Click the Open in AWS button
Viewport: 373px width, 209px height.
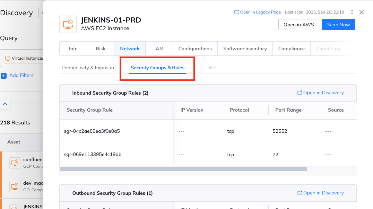click(x=298, y=25)
